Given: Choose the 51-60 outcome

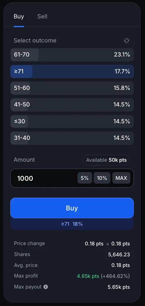Looking at the screenshot, I should pos(72,88).
